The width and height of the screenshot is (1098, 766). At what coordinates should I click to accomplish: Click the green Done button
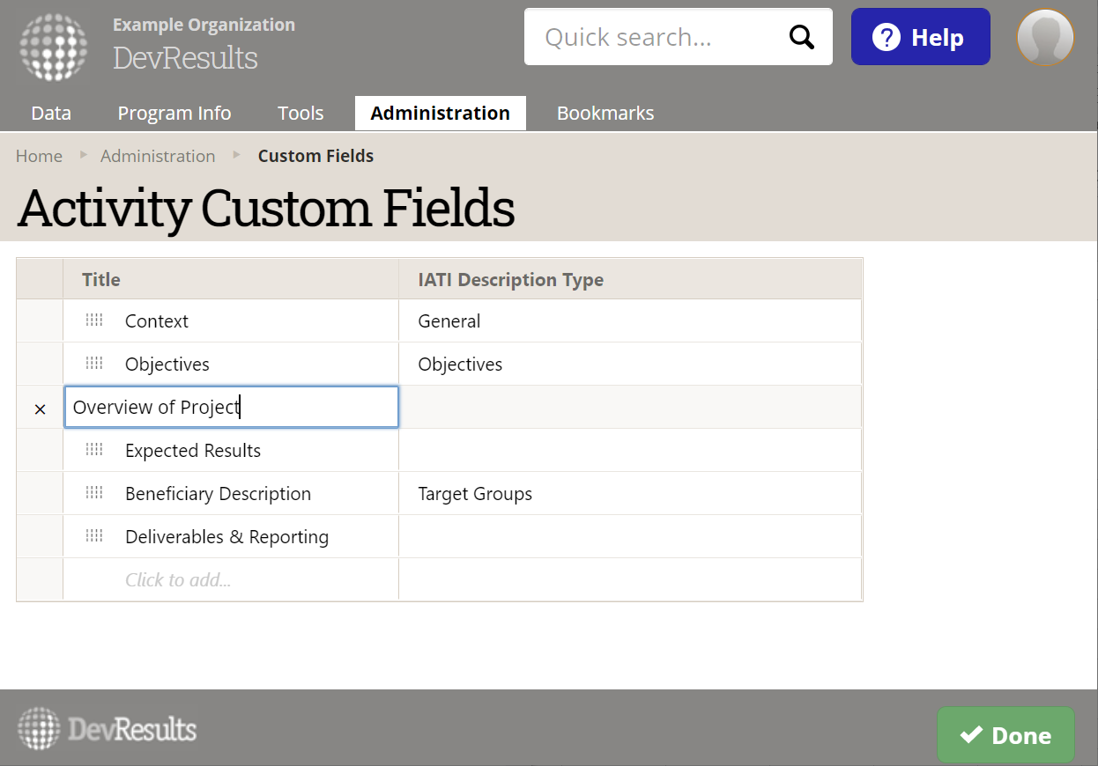[1005, 735]
